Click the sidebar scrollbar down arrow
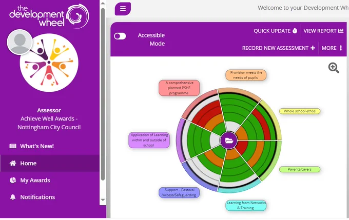The image size is (349, 220). [x=103, y=200]
